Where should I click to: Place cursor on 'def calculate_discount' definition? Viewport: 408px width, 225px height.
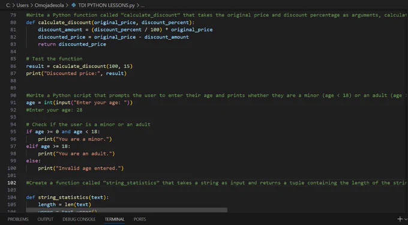click(x=110, y=22)
